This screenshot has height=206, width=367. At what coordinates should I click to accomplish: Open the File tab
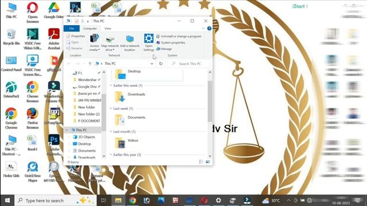tap(72, 29)
